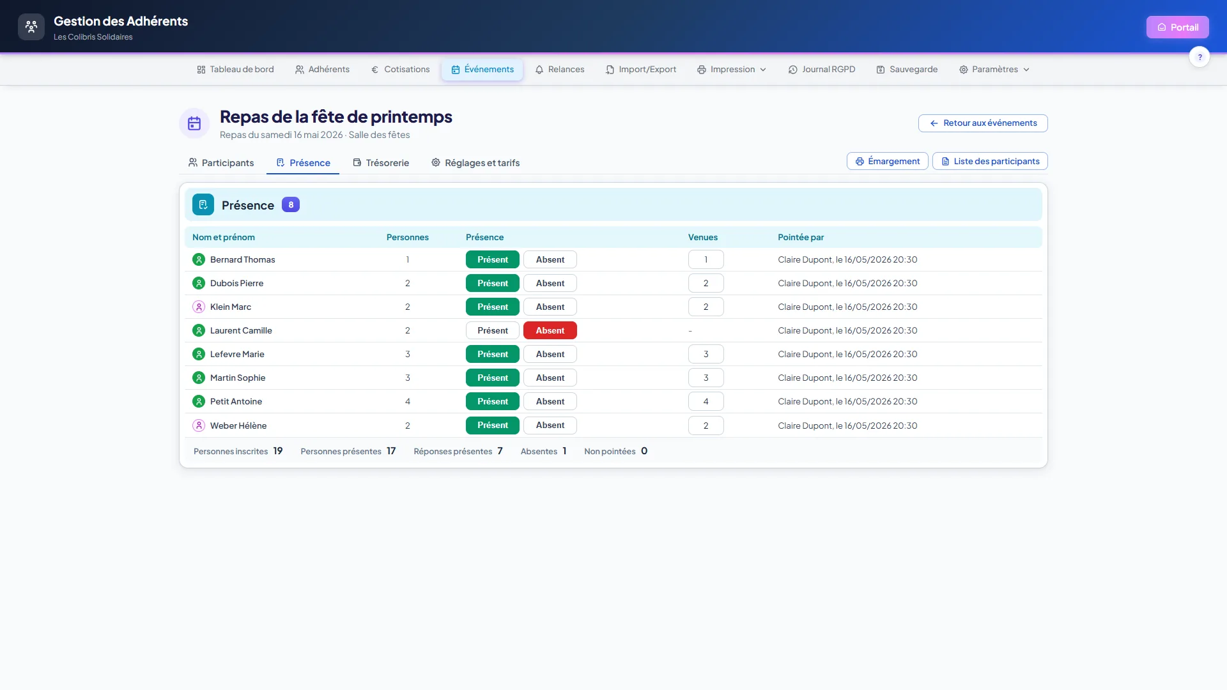Open Liste des participants
1227x690 pixels.
[x=990, y=161]
